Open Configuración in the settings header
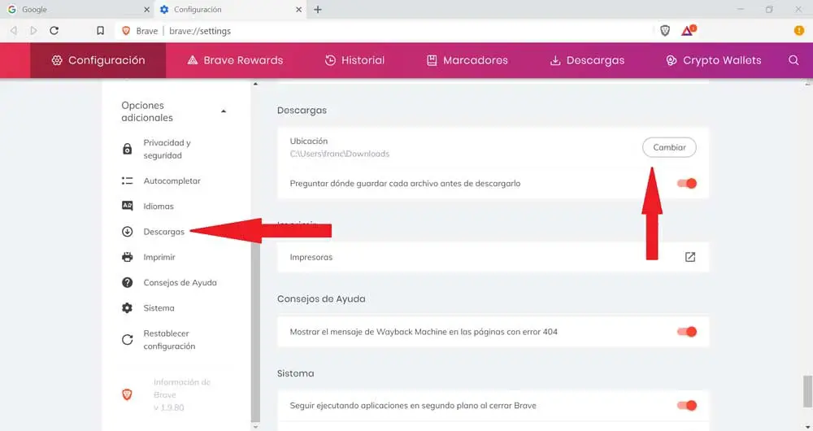 pos(98,60)
